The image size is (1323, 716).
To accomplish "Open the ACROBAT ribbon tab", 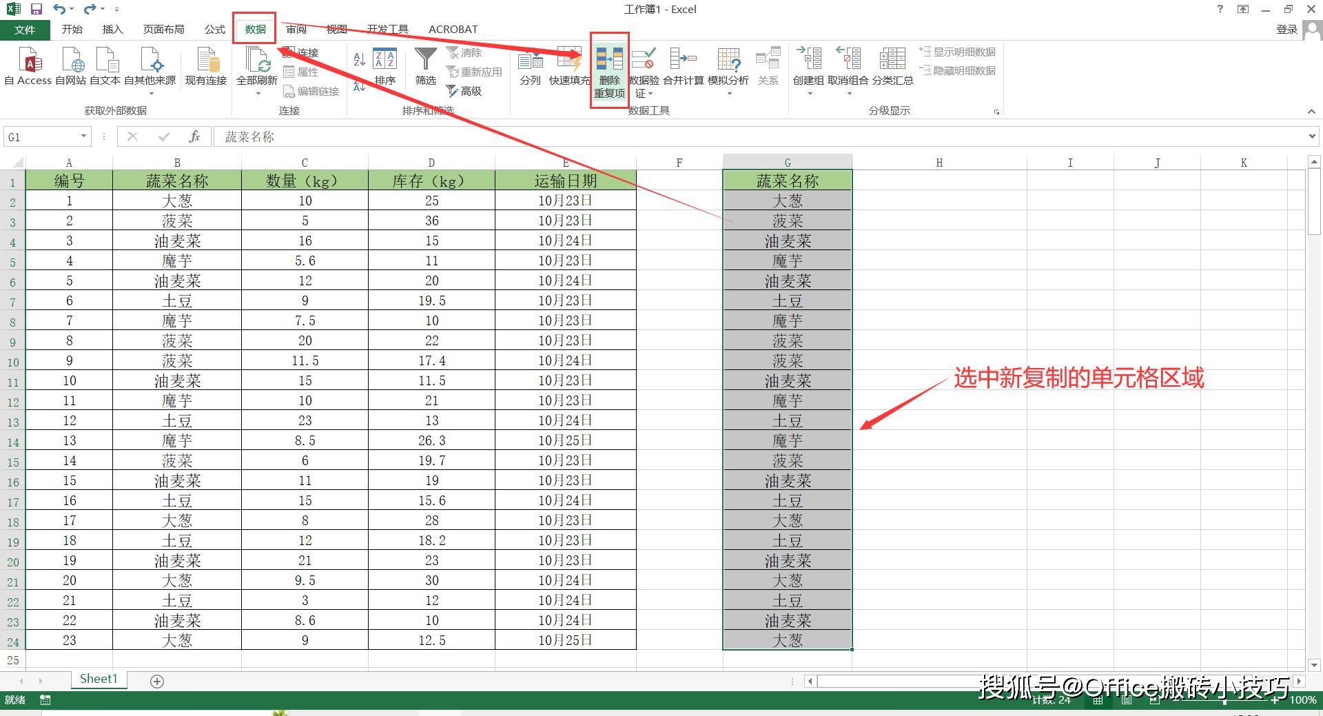I will (453, 30).
